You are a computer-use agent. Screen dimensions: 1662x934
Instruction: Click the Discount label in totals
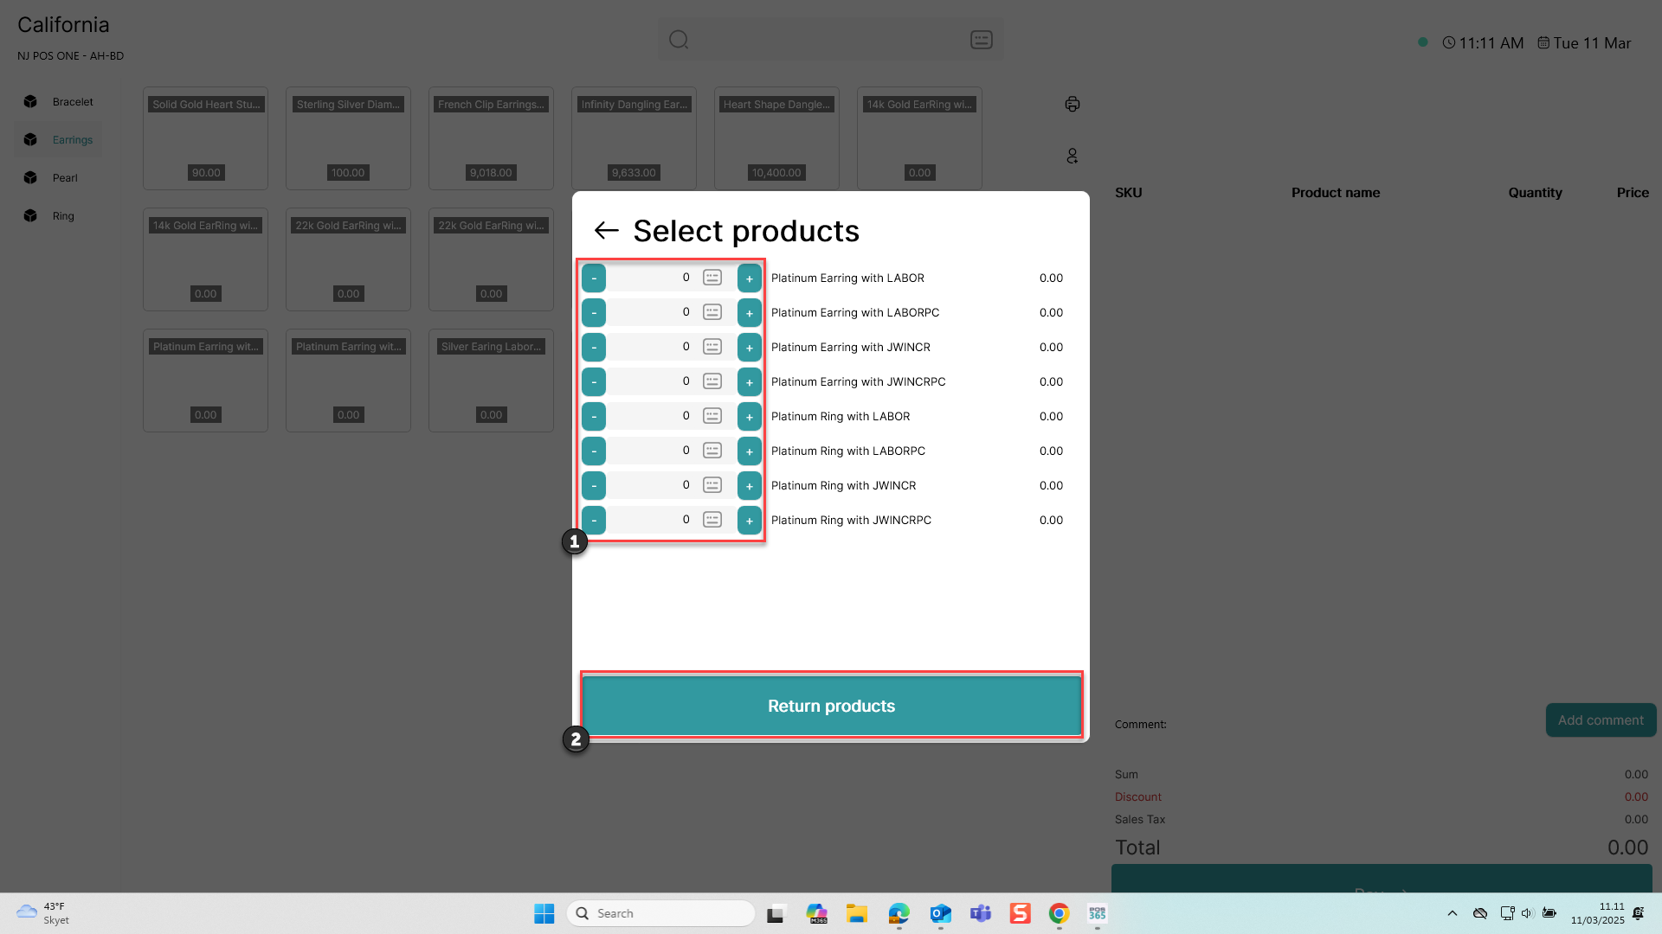tap(1137, 796)
